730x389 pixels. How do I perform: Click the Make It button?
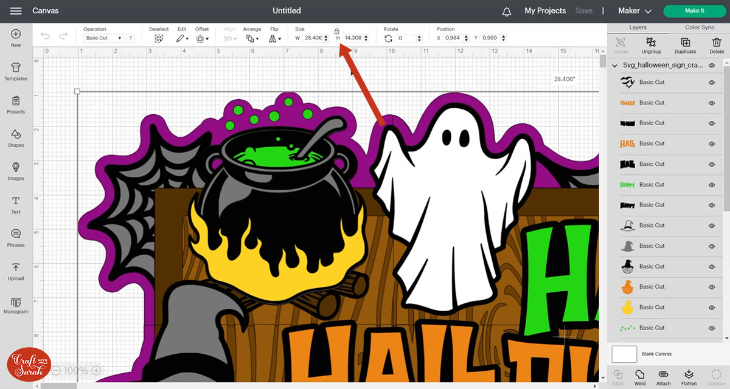(x=694, y=11)
